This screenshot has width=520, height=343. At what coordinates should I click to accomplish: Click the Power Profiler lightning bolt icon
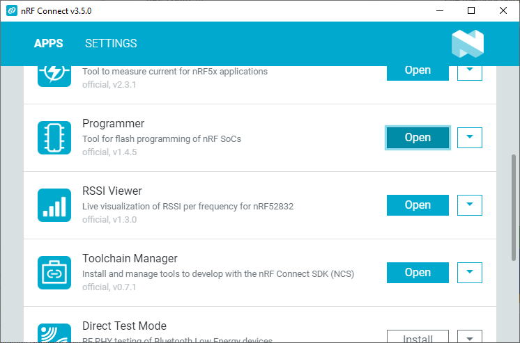pyautogui.click(x=54, y=76)
